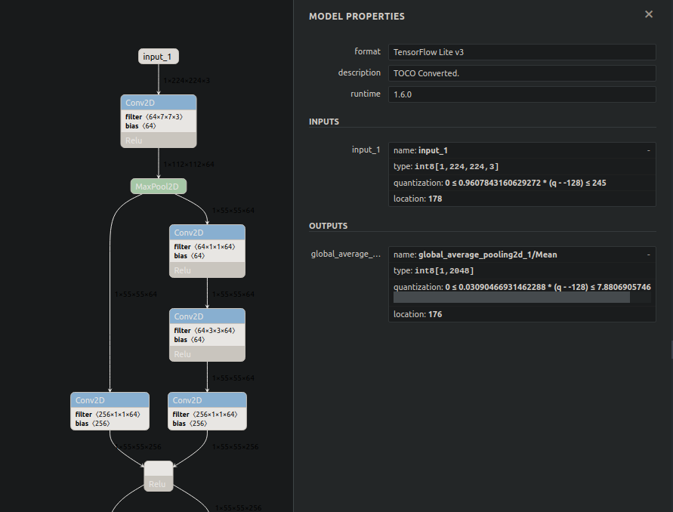The height and width of the screenshot is (512, 673).
Task: Click the Conv2D node with 64×3×3×64 filter
Action: [x=208, y=316]
